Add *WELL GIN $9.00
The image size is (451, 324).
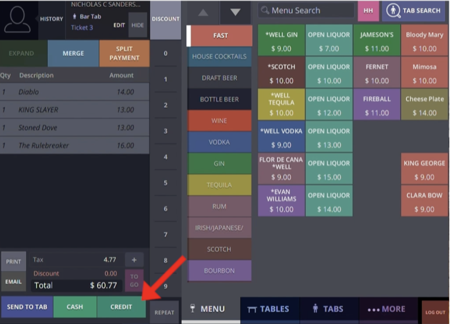(x=281, y=40)
